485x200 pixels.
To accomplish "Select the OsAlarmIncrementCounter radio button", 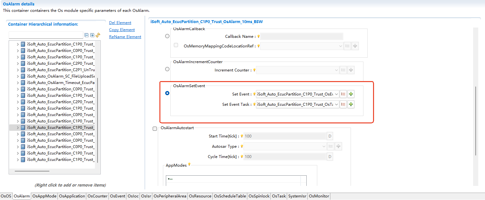I will tap(167, 69).
